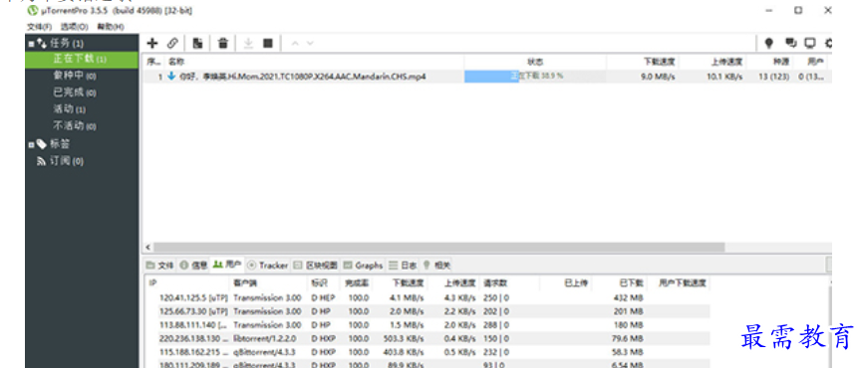Switch to the 日志 tab
Viewport: 862px width, 368px height.
(x=403, y=266)
